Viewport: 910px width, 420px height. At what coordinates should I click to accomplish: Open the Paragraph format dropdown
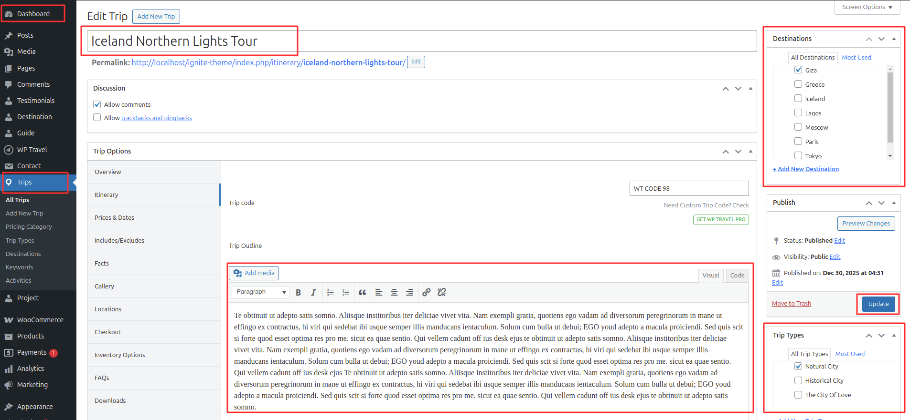click(x=260, y=292)
